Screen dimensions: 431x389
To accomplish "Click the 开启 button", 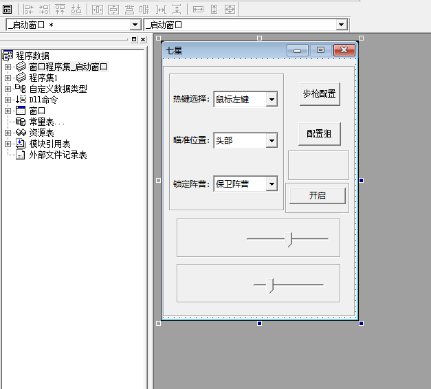I will click(x=317, y=196).
